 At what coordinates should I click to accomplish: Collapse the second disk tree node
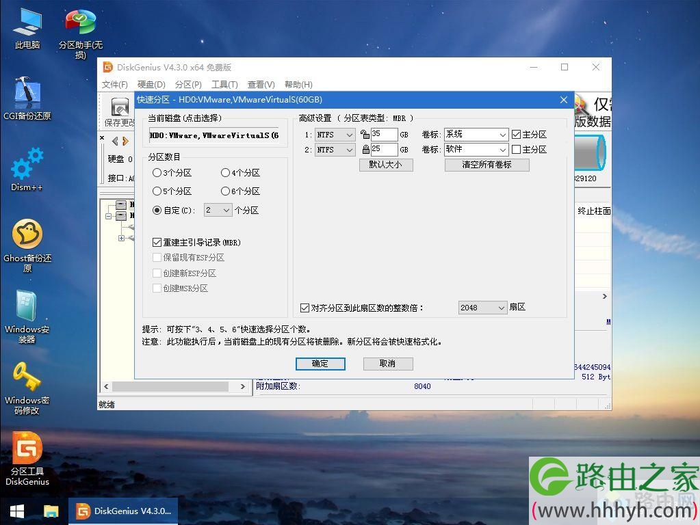coord(109,216)
